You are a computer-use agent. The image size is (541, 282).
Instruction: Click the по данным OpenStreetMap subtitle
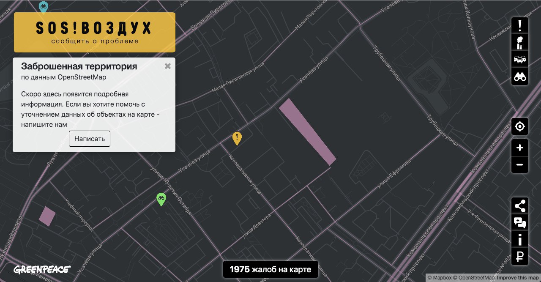63,77
